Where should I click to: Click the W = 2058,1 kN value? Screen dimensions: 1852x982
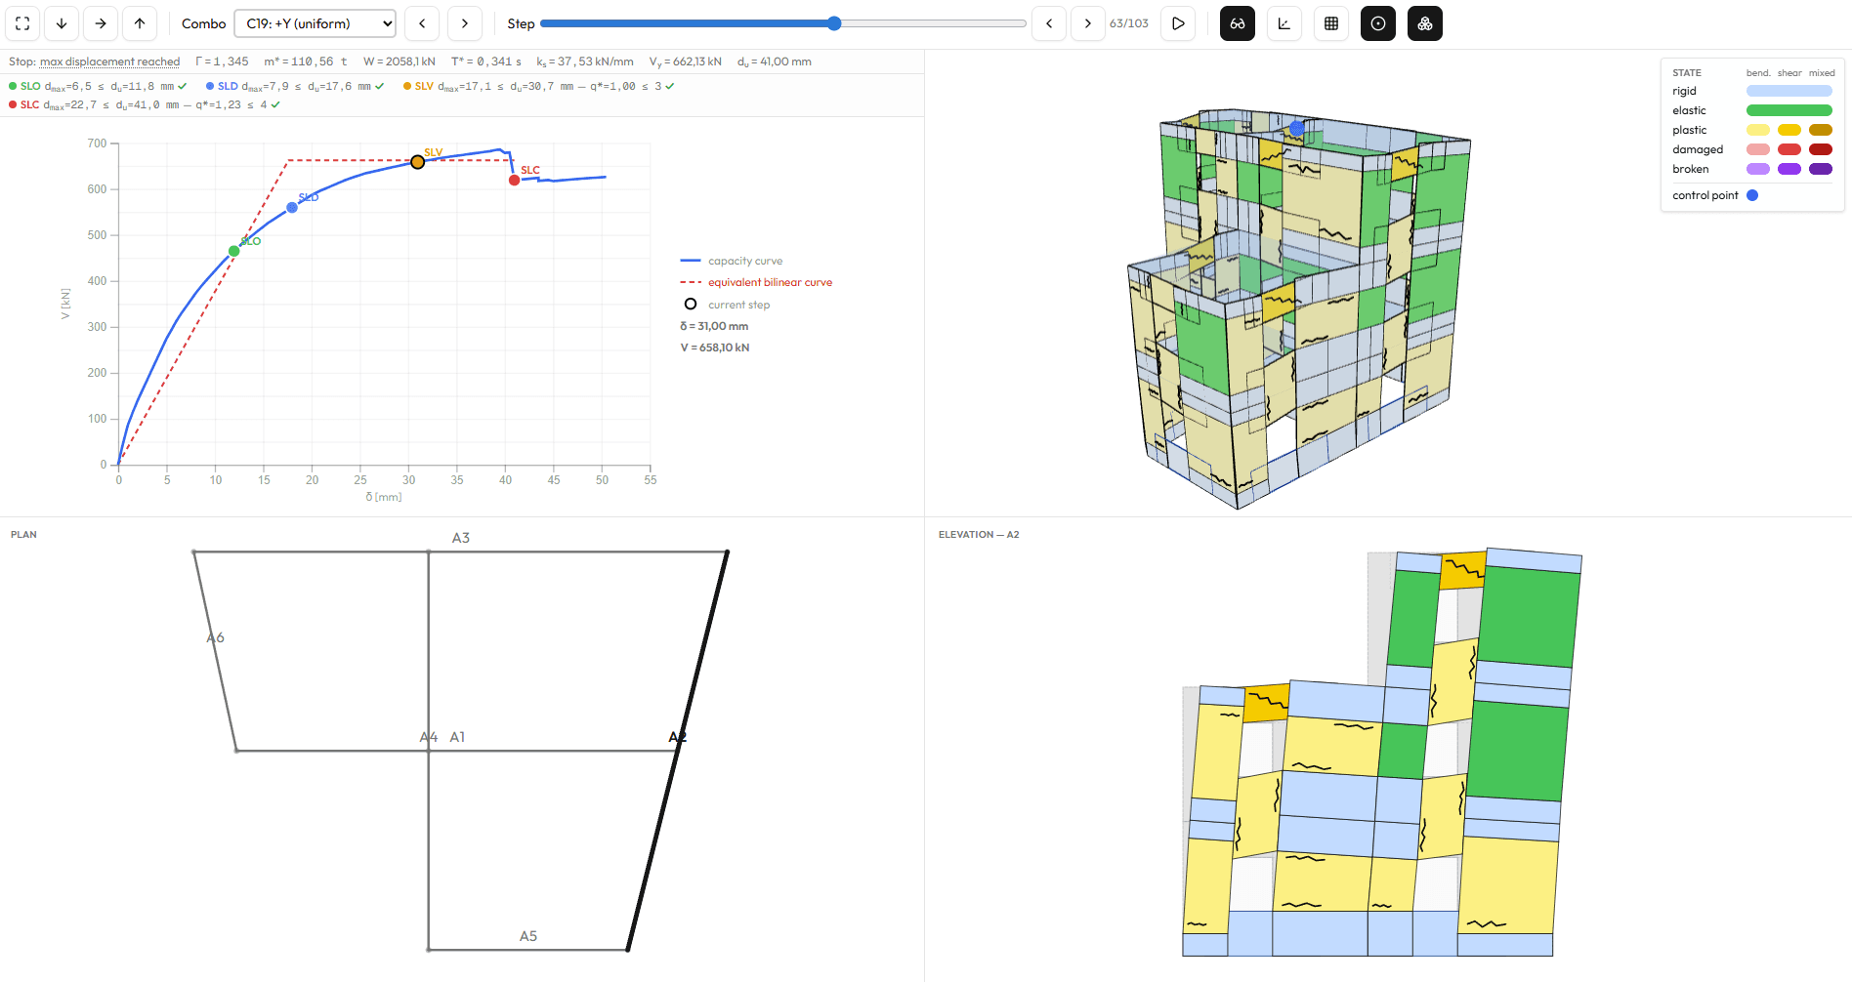pyautogui.click(x=400, y=61)
